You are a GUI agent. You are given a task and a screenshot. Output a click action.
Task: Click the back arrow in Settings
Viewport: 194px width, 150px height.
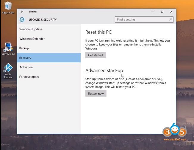click(22, 12)
